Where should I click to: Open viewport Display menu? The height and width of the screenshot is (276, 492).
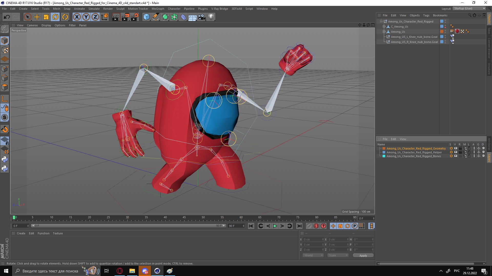coord(46,25)
